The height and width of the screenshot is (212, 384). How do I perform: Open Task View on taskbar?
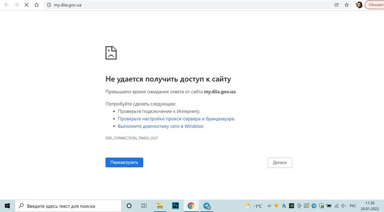144,206
